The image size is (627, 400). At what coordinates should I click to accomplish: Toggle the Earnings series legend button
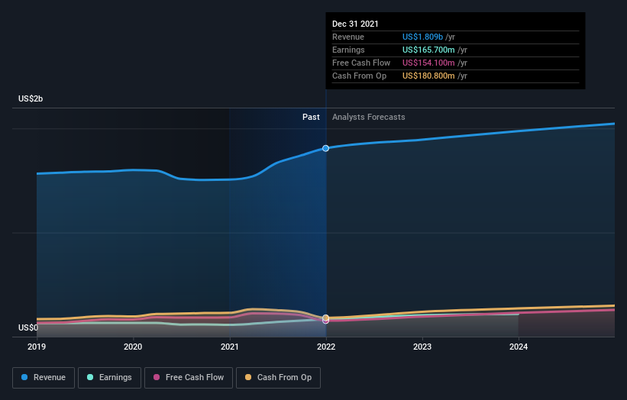pyautogui.click(x=109, y=378)
